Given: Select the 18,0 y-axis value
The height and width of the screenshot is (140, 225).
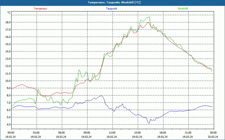Looking at the screenshot, I should (x=8, y=22).
